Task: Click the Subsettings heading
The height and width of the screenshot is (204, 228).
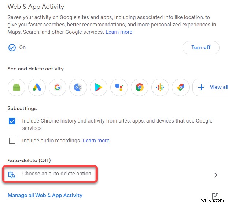Action: [22, 108]
